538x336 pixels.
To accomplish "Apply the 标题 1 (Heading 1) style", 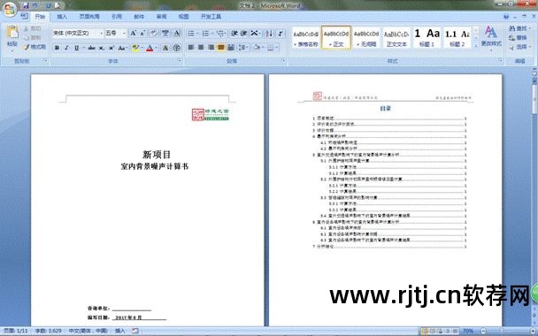I will [427, 38].
